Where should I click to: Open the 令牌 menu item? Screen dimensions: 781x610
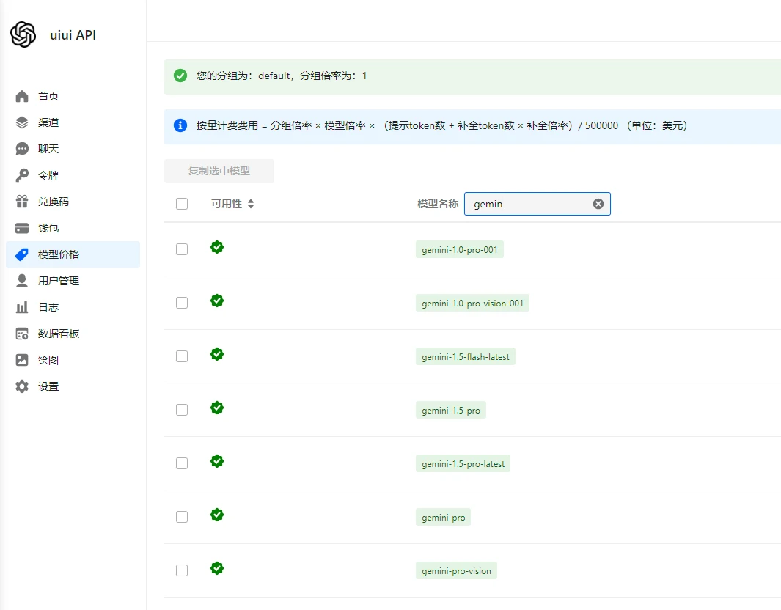click(73, 175)
